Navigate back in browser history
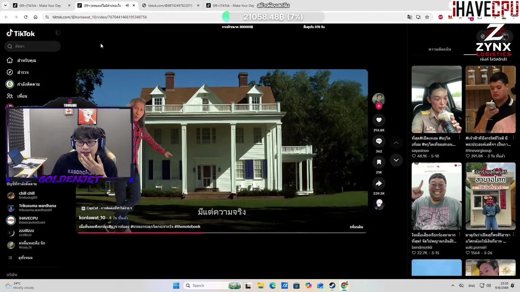Image resolution: width=520 pixels, height=292 pixels. click(x=6, y=17)
